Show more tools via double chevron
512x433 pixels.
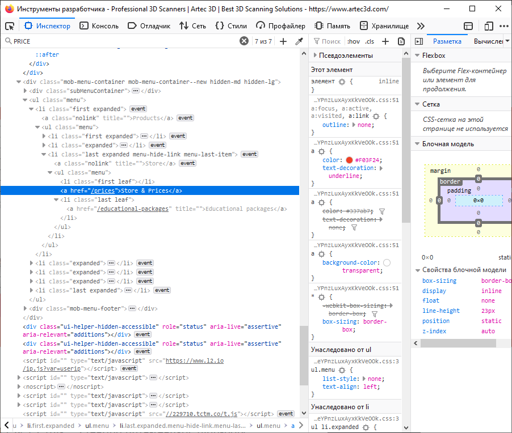click(x=421, y=26)
